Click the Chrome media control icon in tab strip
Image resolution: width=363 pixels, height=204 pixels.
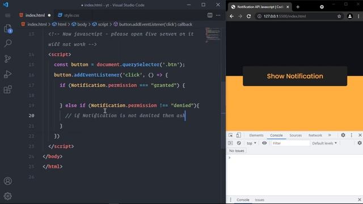coord(322,7)
